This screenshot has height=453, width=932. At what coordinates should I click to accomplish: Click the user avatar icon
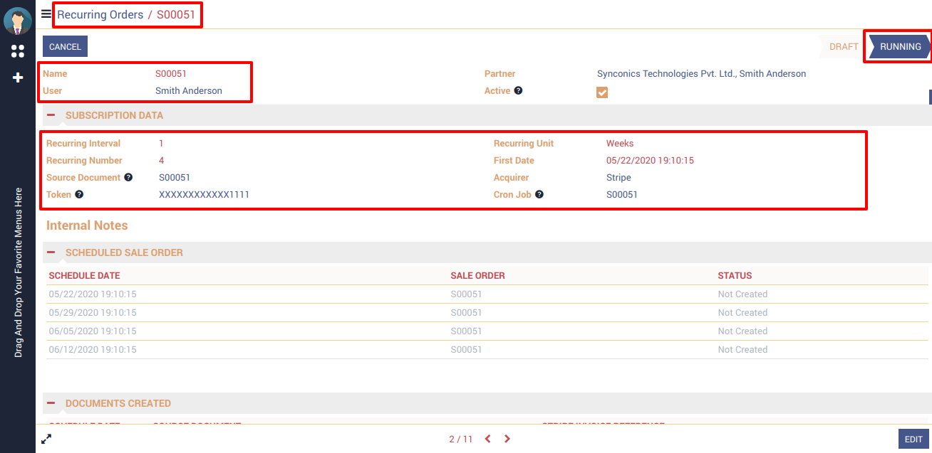pos(18,21)
